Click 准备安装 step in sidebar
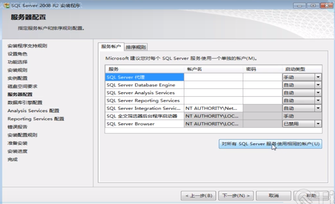335x204 pixels. coord(17,143)
